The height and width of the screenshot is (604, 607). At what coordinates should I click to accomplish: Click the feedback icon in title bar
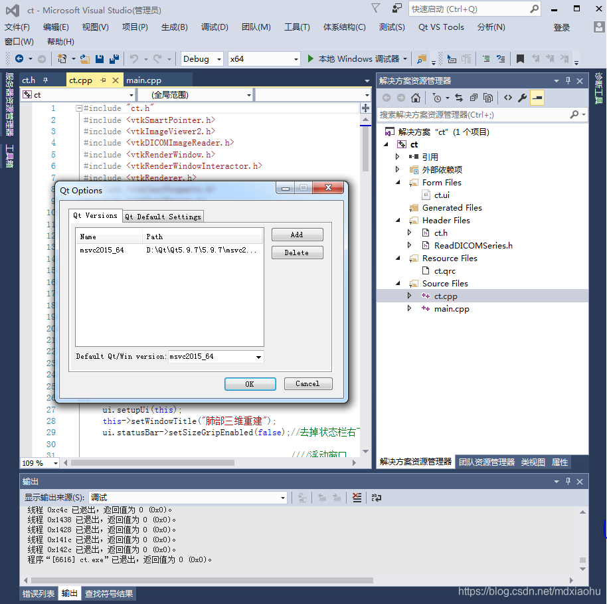(396, 9)
